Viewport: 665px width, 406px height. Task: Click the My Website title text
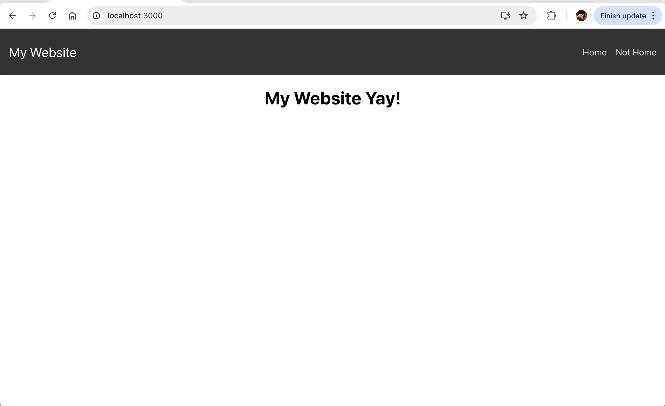click(x=43, y=52)
